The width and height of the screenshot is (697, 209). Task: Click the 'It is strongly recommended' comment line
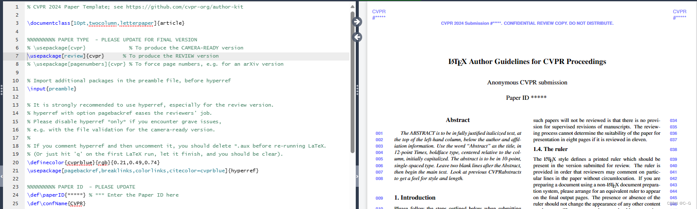pos(150,105)
